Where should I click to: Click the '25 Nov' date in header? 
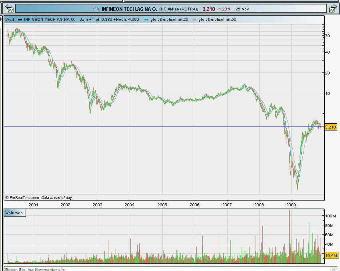pos(242,9)
